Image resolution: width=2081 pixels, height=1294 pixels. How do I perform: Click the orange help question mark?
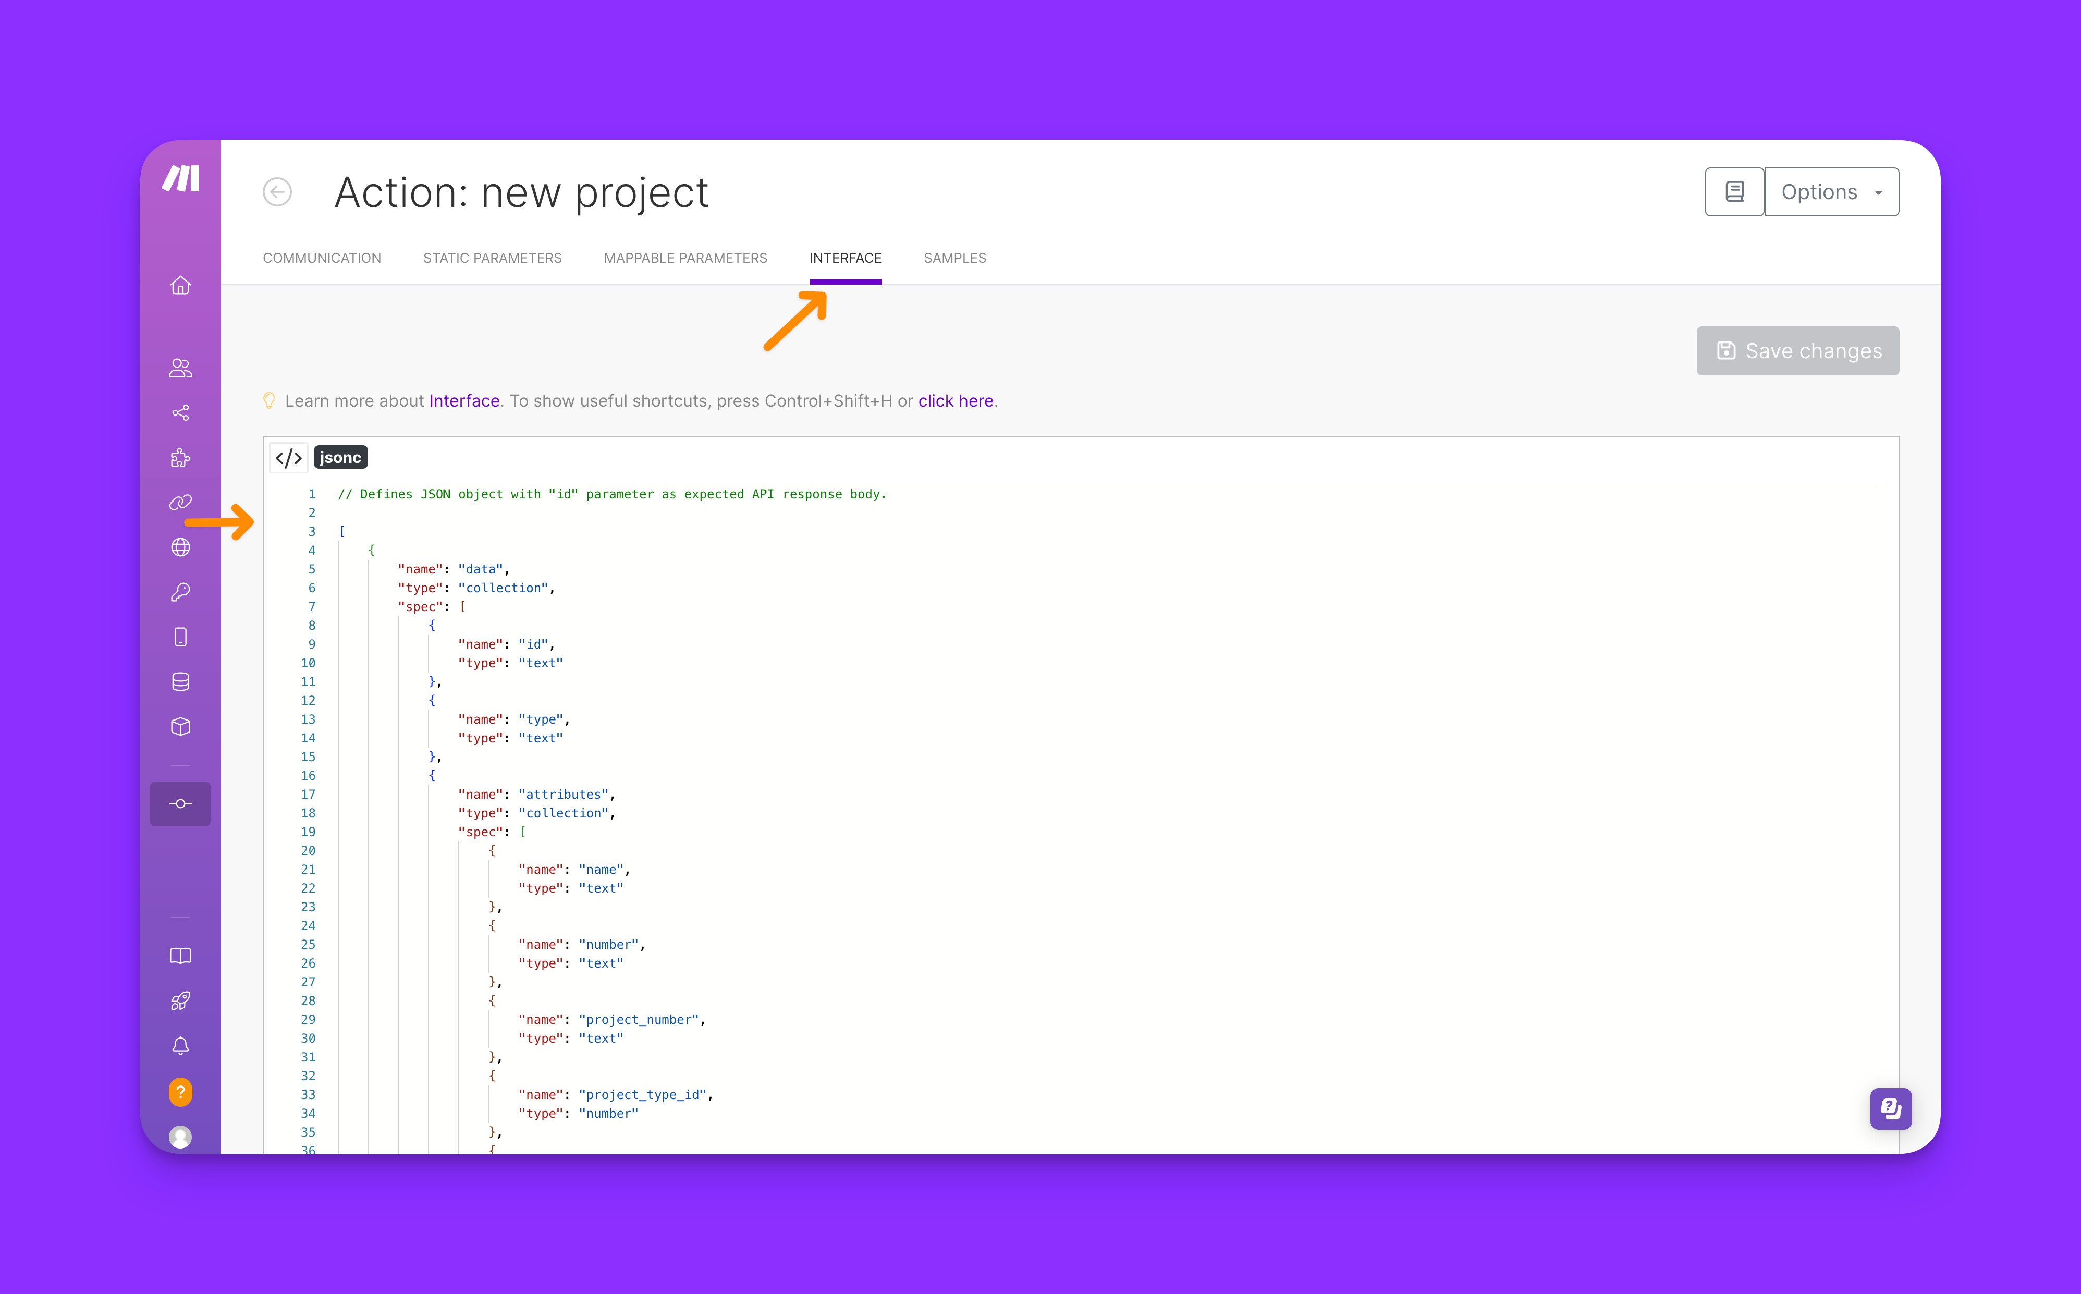click(180, 1091)
